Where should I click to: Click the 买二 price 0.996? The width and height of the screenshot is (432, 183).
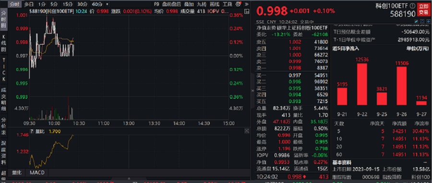click(295, 81)
